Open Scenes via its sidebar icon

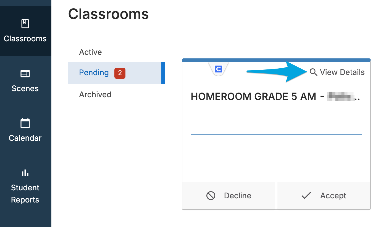25,74
